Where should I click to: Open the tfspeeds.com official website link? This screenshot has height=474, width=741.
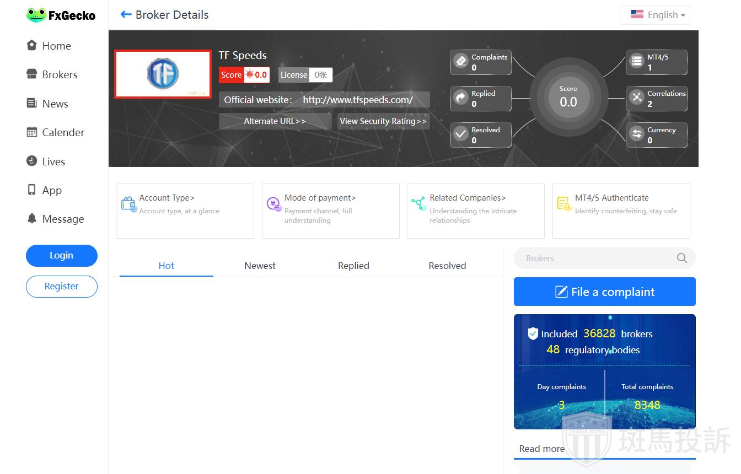(x=358, y=100)
